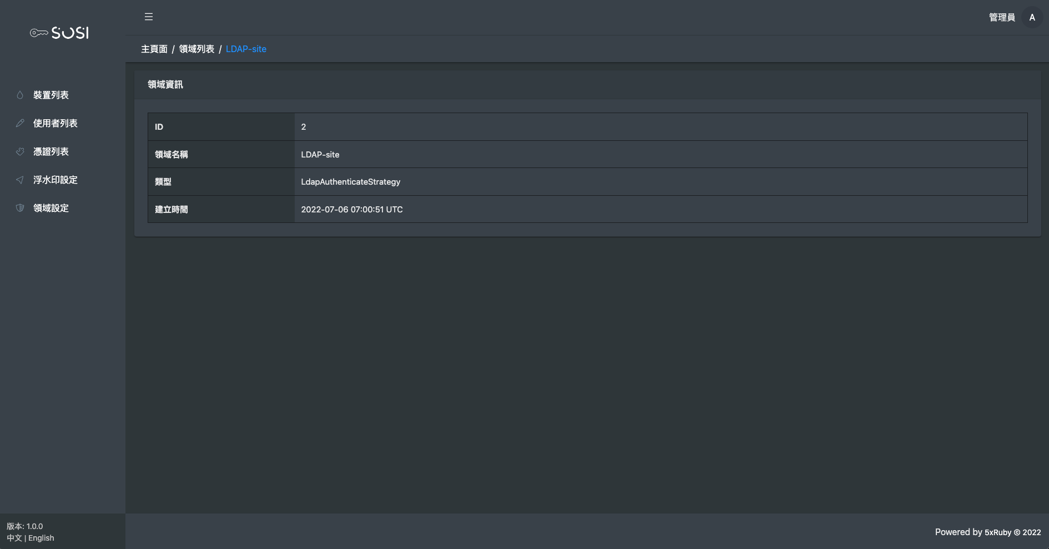The width and height of the screenshot is (1049, 549).
Task: Click the shield icon beside 領域設定
Action: point(20,208)
